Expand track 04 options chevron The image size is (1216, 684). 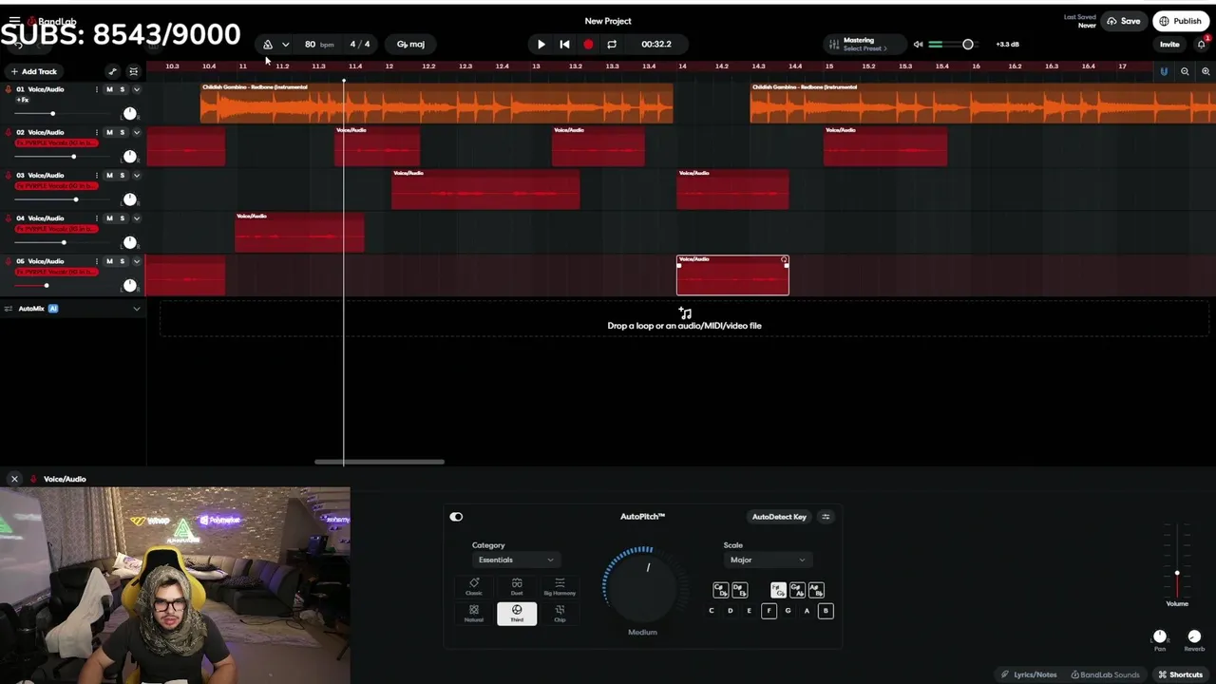click(136, 218)
